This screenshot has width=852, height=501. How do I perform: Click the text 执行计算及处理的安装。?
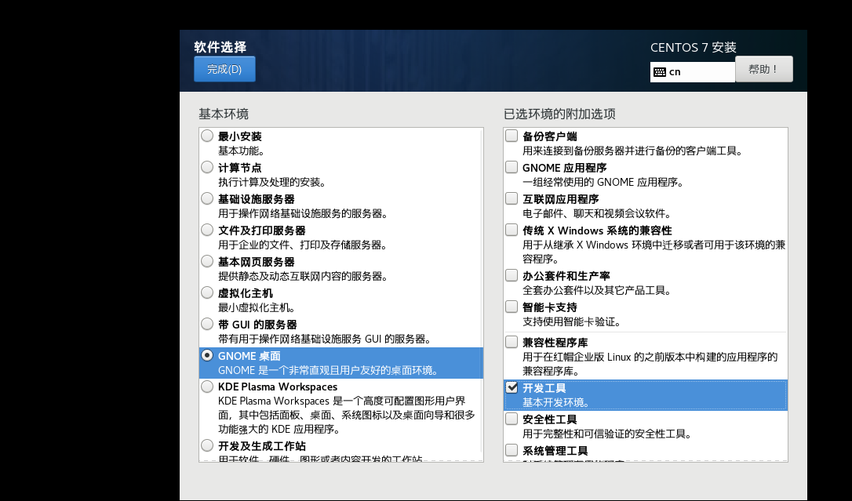[271, 183]
